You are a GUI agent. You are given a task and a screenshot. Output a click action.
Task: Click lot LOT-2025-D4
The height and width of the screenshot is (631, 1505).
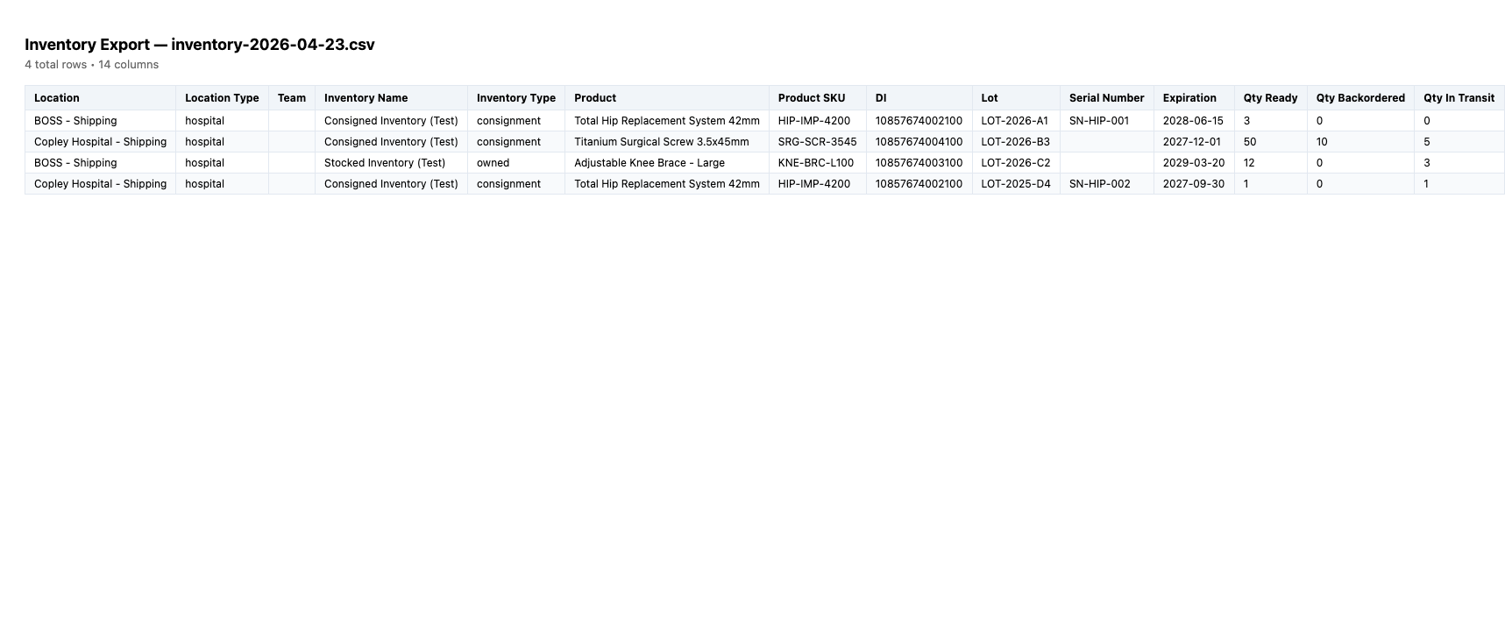(x=1016, y=184)
